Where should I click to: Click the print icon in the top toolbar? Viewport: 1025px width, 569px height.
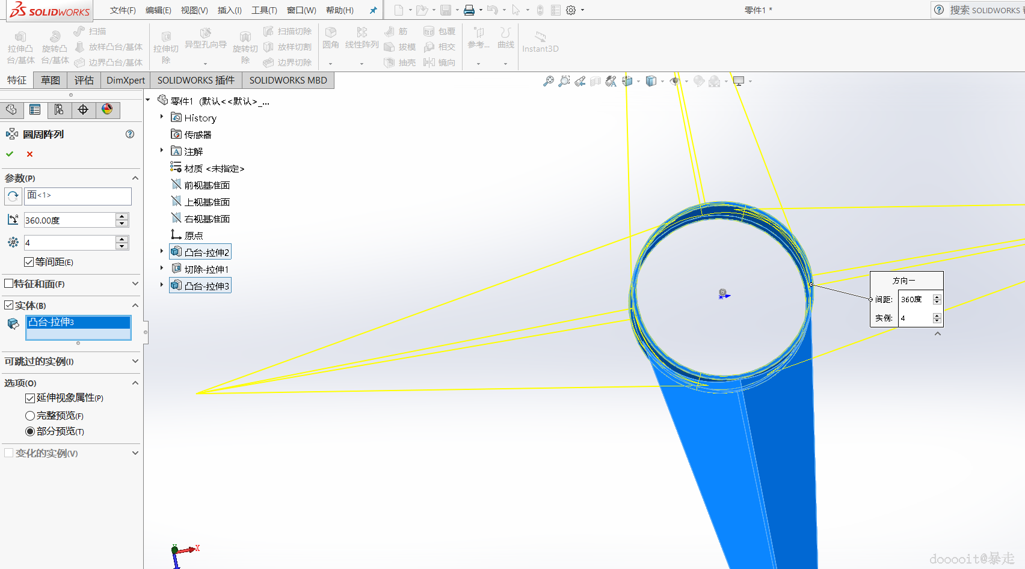coord(469,10)
